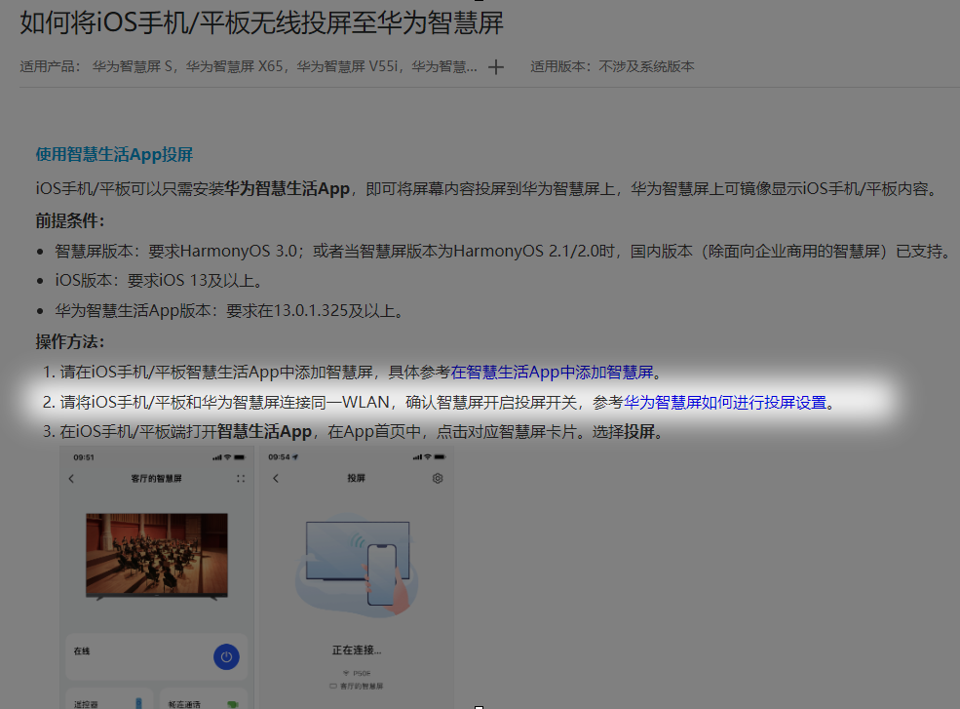Viewport: 960px width, 709px height.
Task: Tap the gear settings icon on 投屏 screen
Action: 438,478
